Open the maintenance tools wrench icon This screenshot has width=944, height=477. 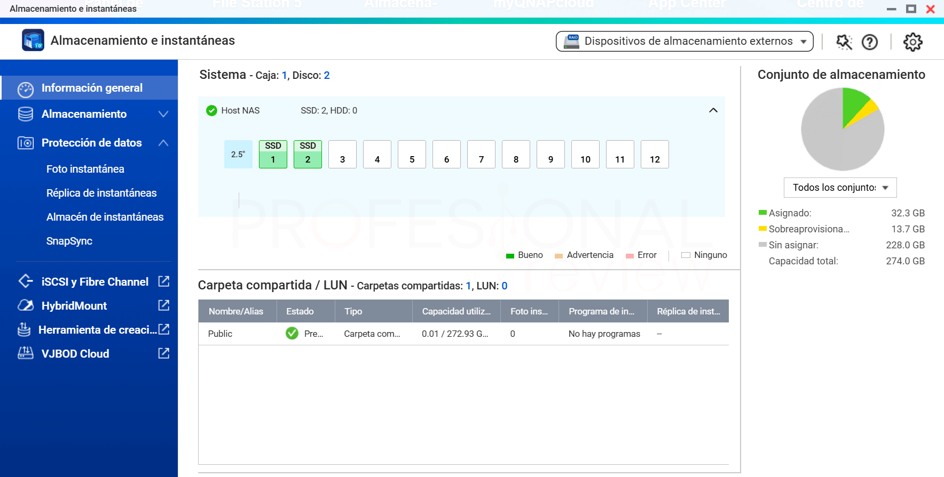tap(844, 42)
